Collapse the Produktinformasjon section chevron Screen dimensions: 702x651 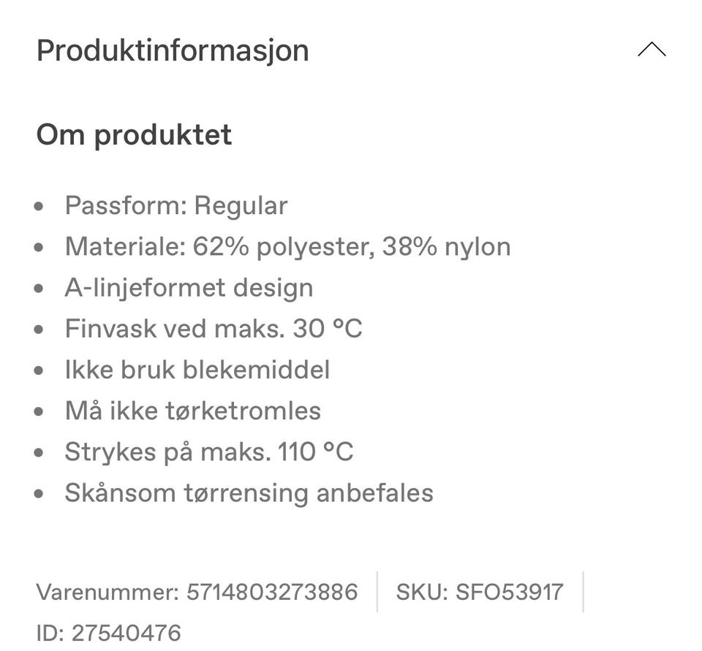coord(651,50)
